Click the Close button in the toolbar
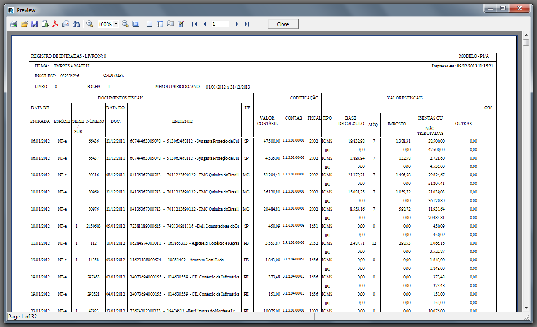Screen dimensions: 537x327 pyautogui.click(x=283, y=24)
